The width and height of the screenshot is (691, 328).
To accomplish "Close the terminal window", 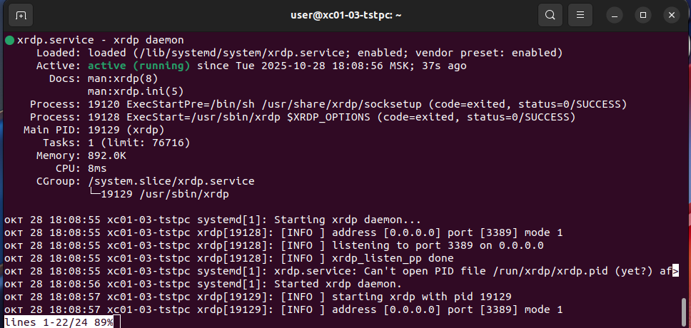I will (670, 14).
